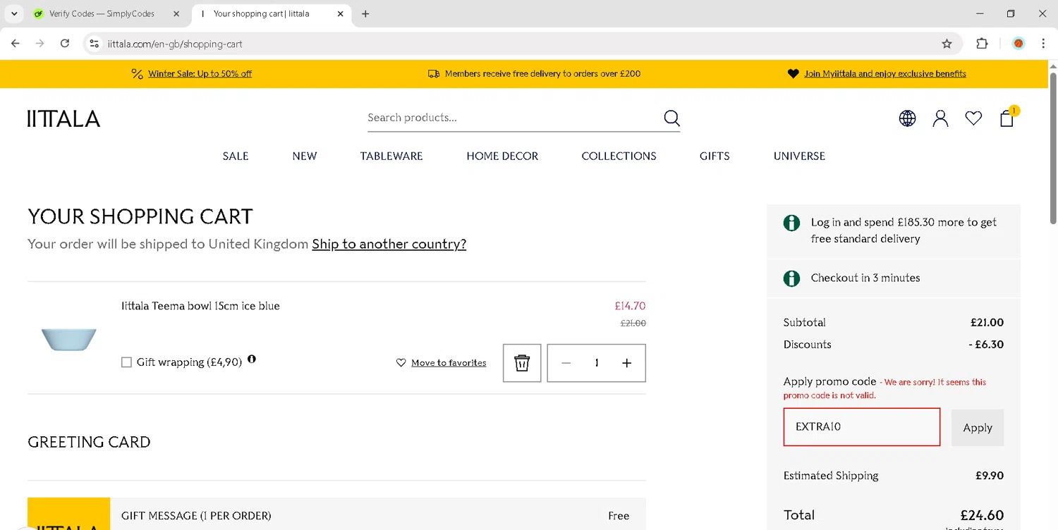Remove item with the trash icon
Image resolution: width=1058 pixels, height=530 pixels.
pyautogui.click(x=522, y=363)
